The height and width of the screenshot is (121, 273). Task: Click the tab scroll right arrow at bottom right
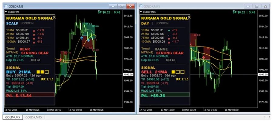tap(269, 117)
